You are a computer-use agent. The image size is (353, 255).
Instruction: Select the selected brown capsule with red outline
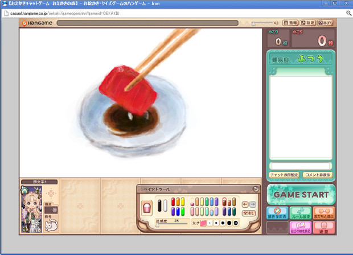[x=224, y=202]
